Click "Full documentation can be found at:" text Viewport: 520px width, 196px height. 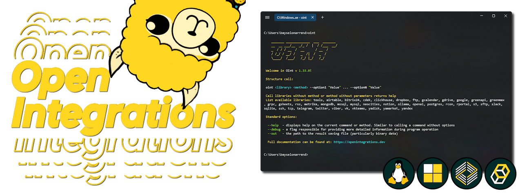[x=300, y=142]
